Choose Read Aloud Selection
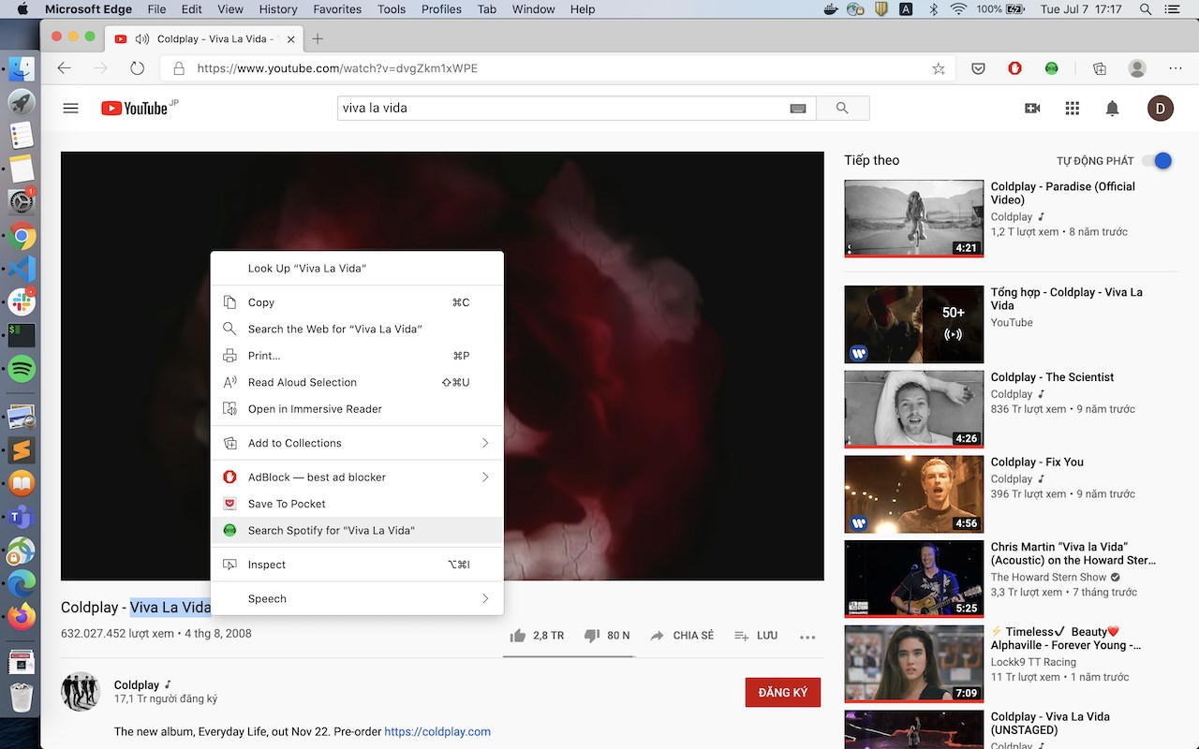The height and width of the screenshot is (749, 1199). [x=357, y=382]
